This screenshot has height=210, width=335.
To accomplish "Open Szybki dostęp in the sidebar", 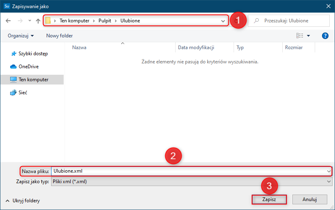I will tap(29, 54).
